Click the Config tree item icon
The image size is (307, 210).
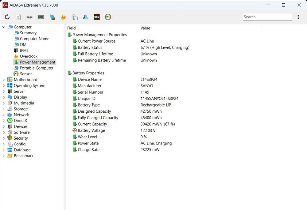click(10, 144)
